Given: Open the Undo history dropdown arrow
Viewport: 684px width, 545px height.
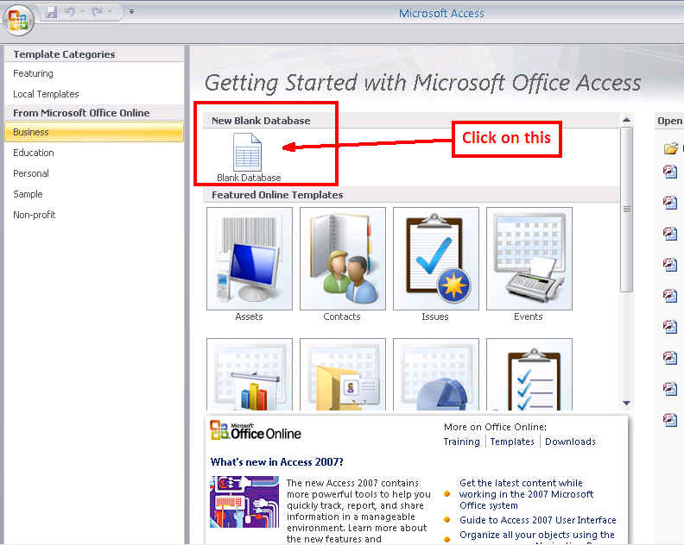Looking at the screenshot, I should [x=82, y=12].
